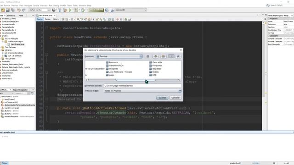Image resolution: width=294 pixels, height=165 pixels.
Task: Click Cancelar in the backup dialog
Action: 175,98
